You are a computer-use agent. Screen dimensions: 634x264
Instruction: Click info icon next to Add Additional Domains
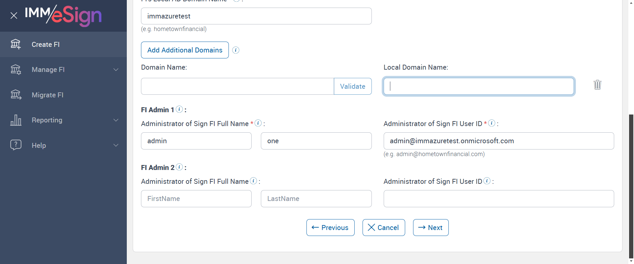(x=236, y=50)
